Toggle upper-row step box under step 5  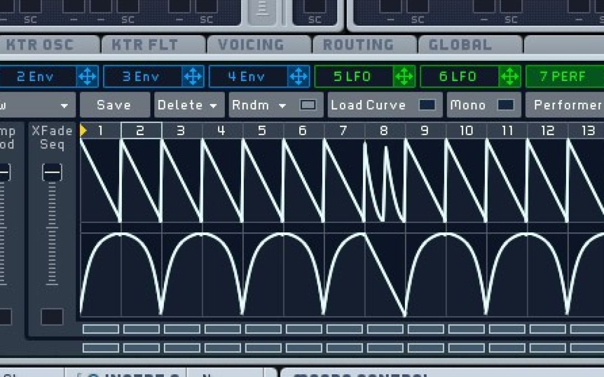[x=263, y=329]
